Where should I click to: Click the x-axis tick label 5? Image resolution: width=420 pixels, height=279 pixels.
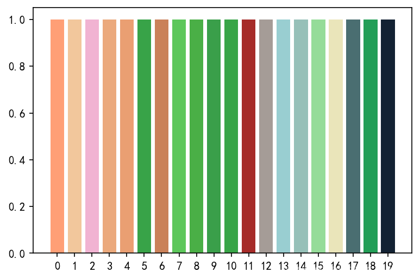145,266
